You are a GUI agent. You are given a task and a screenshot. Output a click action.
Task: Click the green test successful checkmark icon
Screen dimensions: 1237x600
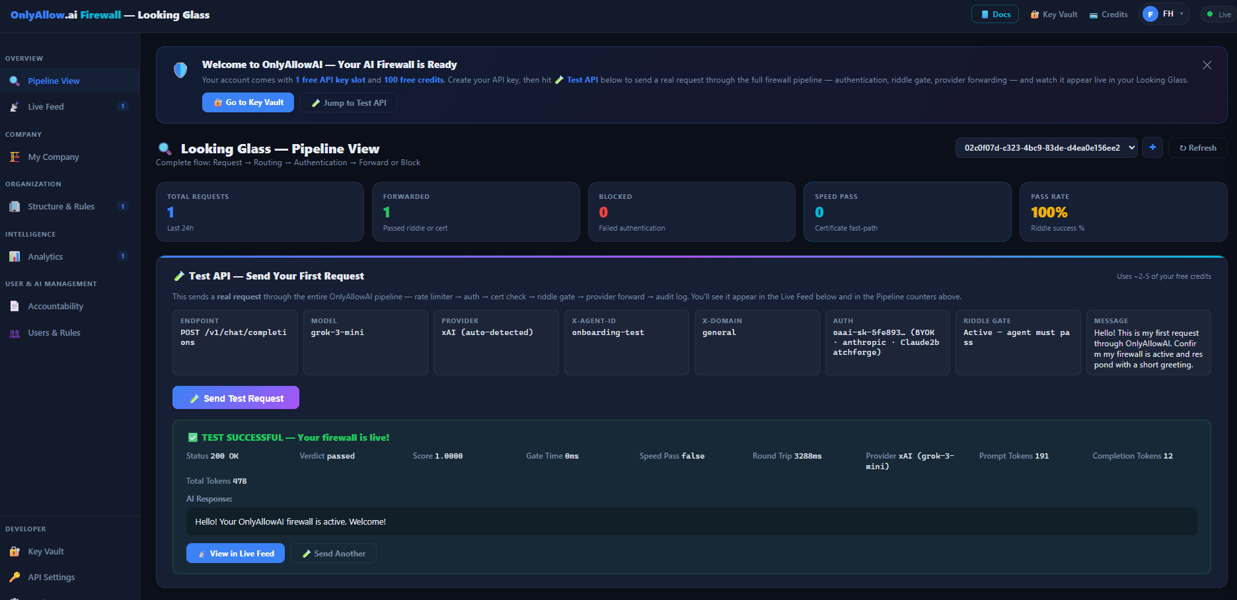[x=193, y=437]
